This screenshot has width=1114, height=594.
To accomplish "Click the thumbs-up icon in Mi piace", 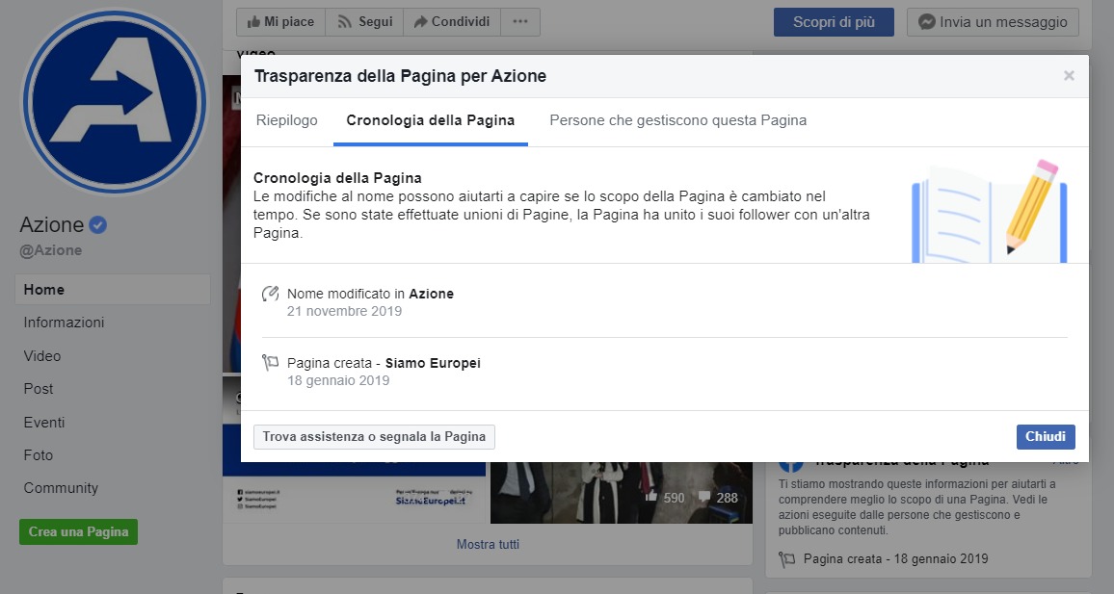I will pyautogui.click(x=253, y=22).
